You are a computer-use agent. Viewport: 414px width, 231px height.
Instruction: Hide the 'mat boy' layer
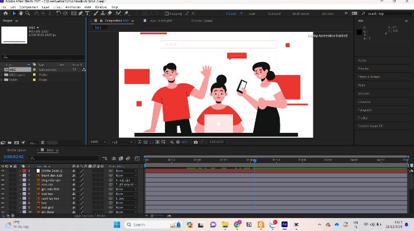coord(3,194)
